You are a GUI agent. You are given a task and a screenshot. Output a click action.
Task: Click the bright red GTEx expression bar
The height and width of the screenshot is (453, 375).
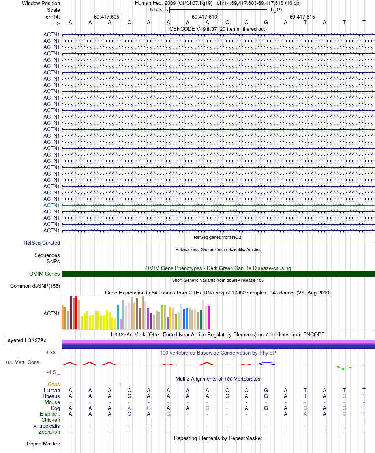click(77, 313)
